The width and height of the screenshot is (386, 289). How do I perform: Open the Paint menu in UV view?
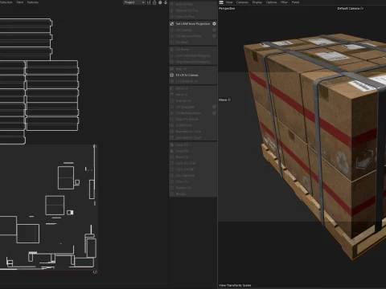(20, 2)
